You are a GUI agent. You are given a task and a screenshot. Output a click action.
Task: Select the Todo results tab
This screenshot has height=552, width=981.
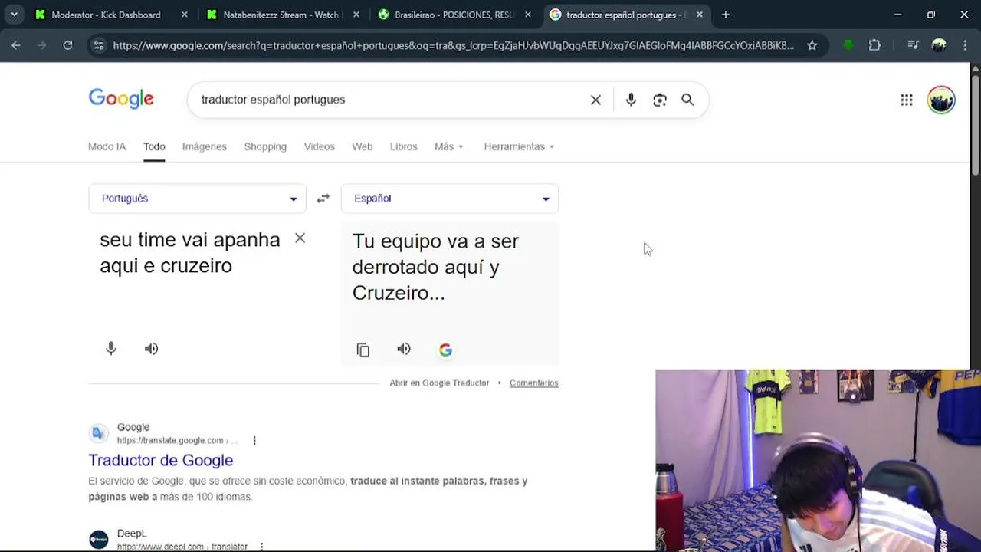click(x=154, y=146)
